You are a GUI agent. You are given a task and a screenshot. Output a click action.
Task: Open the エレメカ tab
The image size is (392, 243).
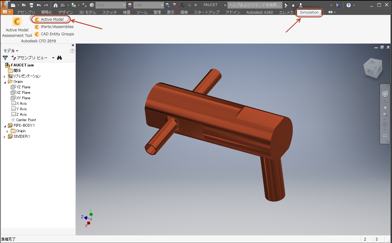pyautogui.click(x=286, y=12)
